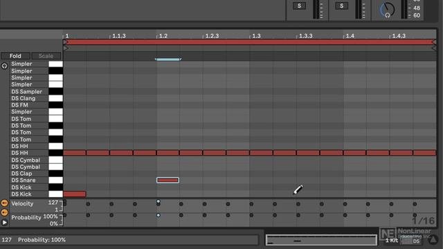Click the white key beside DS Snare

tap(55, 180)
